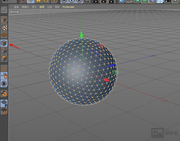Open the 显示 display menu
This screenshot has width=180, height=141.
(34, 7)
